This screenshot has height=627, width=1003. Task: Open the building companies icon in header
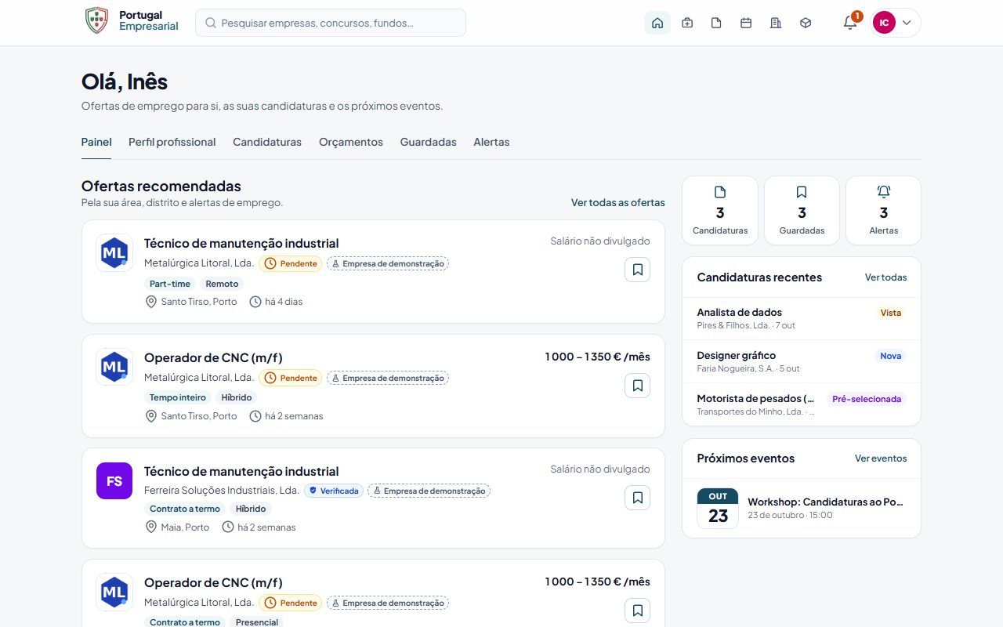click(x=776, y=23)
